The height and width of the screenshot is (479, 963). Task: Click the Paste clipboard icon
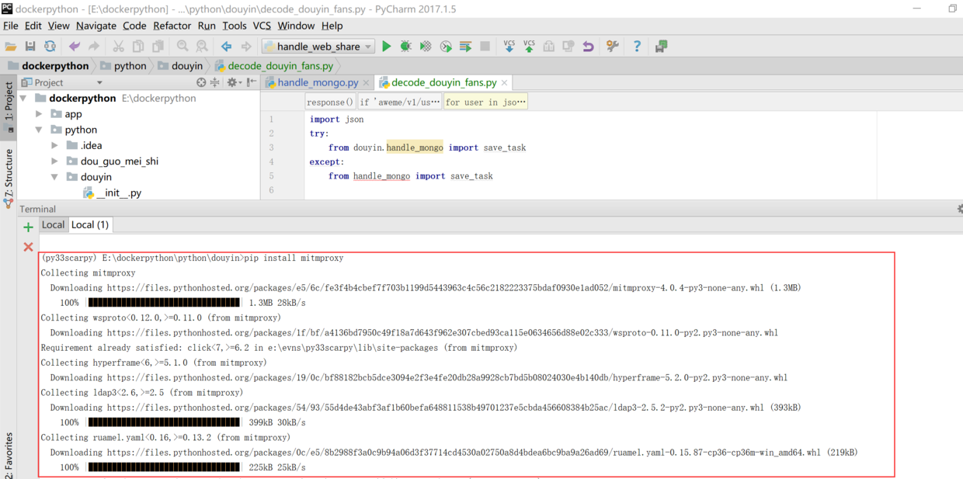[x=158, y=47]
